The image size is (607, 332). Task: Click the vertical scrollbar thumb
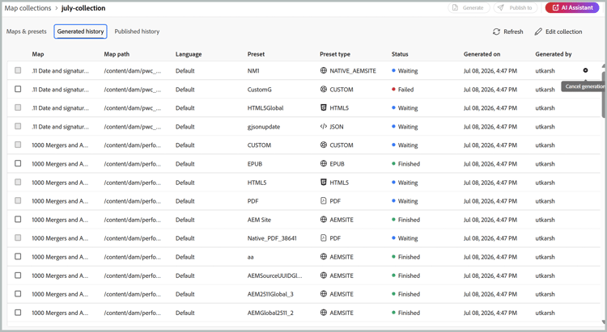604,95
